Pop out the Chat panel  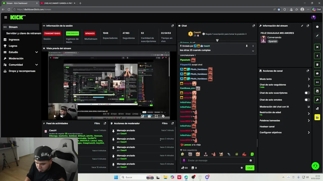click(x=254, y=26)
